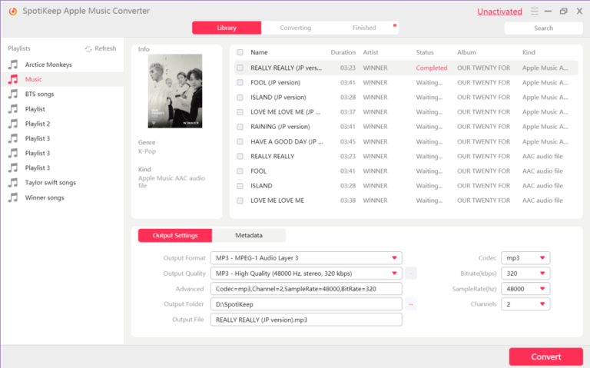Screen dimensions: 590x368
Task: Click the Unactivated link
Action: [x=499, y=12]
